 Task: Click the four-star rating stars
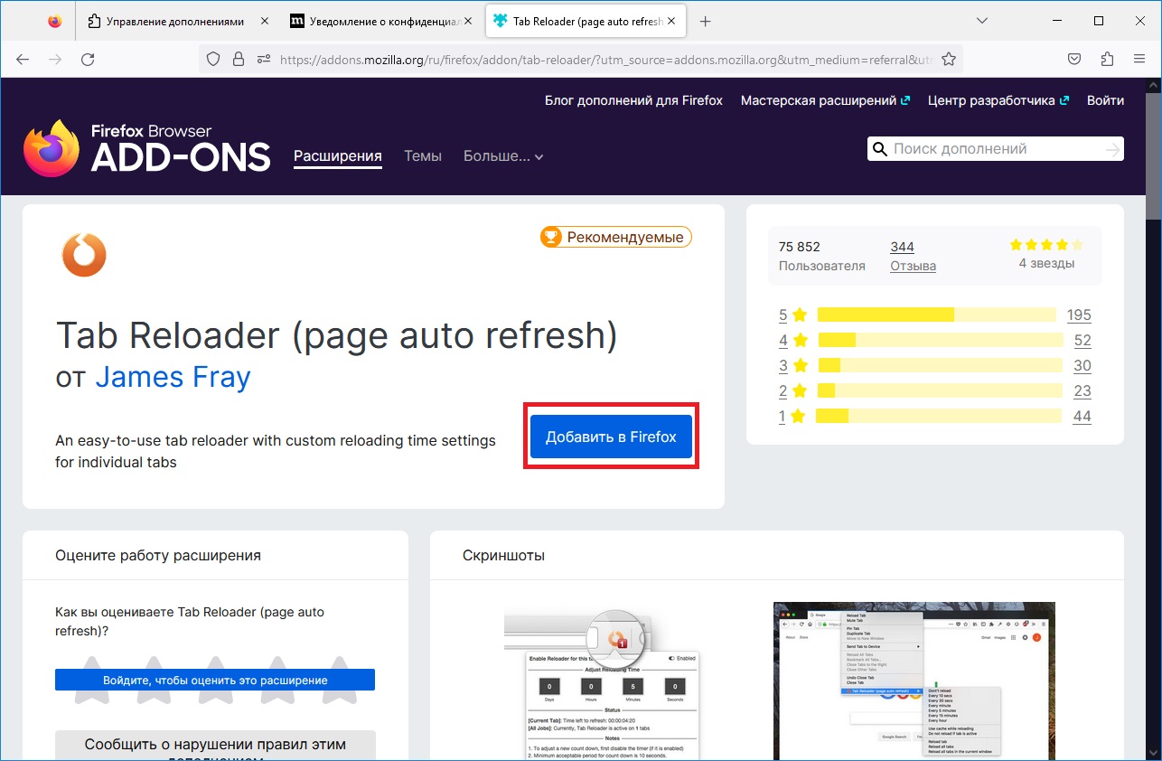coord(1046,245)
